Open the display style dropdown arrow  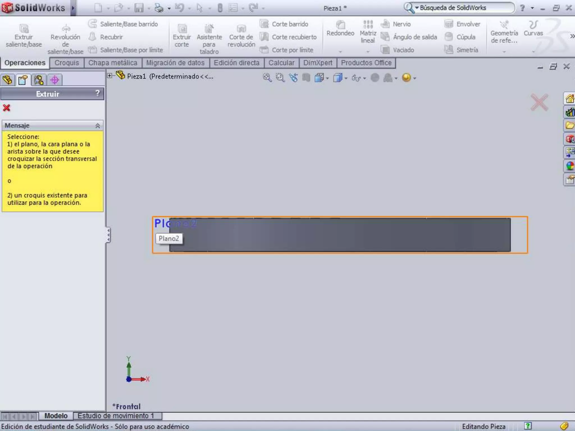pyautogui.click(x=346, y=78)
